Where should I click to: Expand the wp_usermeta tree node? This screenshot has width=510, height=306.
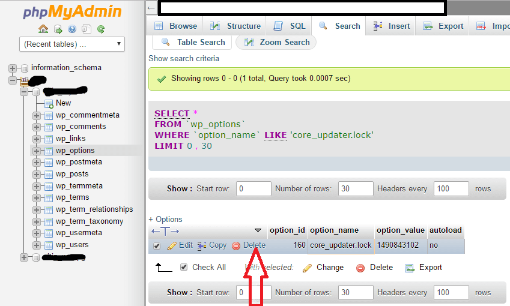[37, 233]
